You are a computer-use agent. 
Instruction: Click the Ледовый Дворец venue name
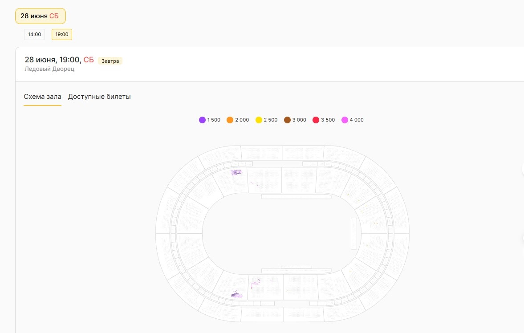coord(49,69)
